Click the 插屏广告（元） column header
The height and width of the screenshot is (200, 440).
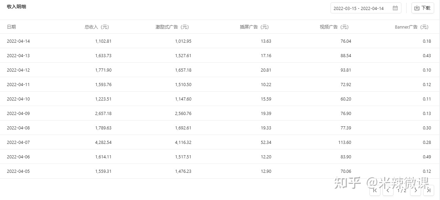click(255, 27)
